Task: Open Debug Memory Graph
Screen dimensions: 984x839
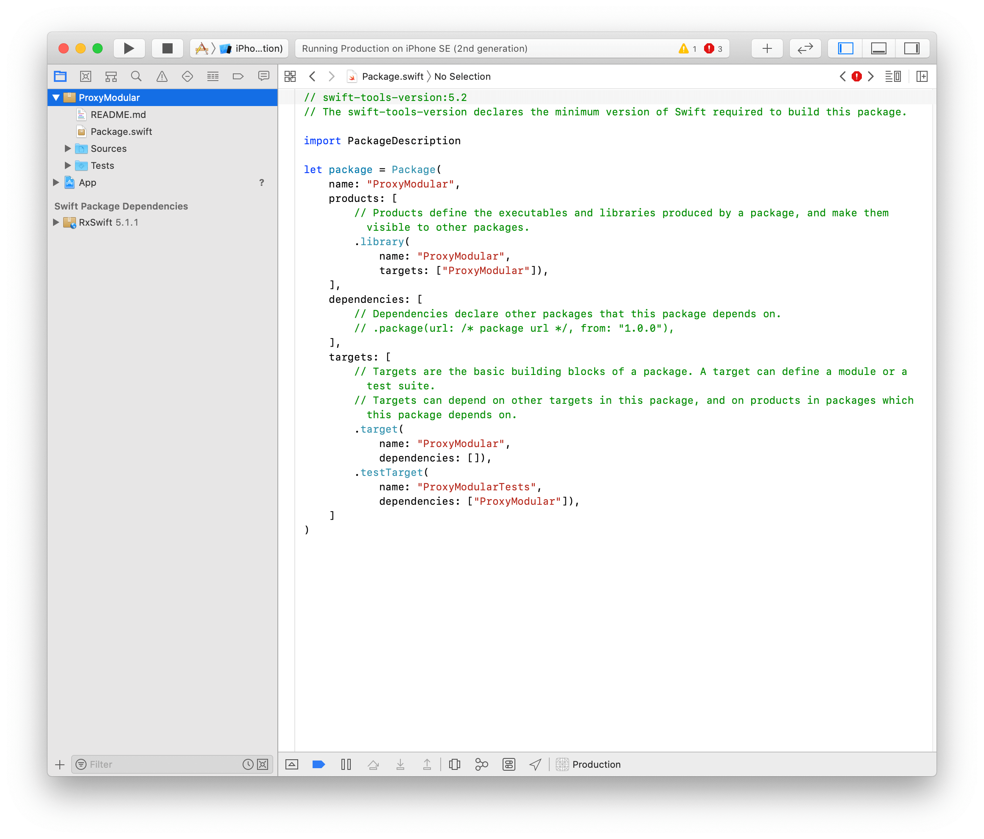Action: coord(481,764)
